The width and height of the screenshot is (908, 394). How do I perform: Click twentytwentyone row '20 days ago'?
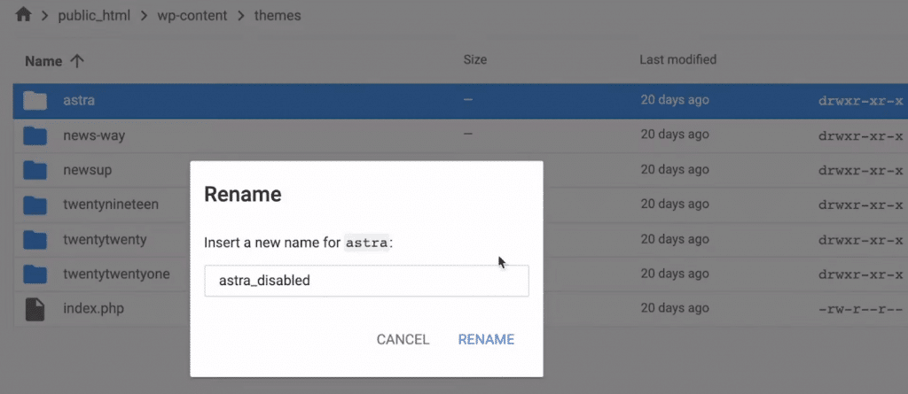pyautogui.click(x=675, y=273)
